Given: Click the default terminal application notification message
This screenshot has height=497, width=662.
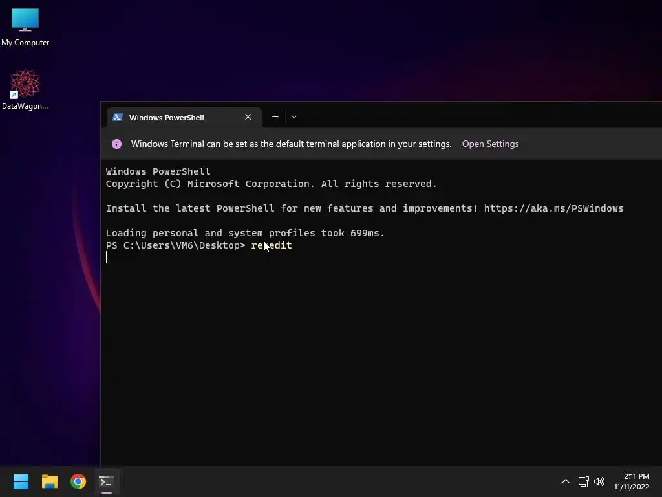Looking at the screenshot, I should [x=291, y=144].
